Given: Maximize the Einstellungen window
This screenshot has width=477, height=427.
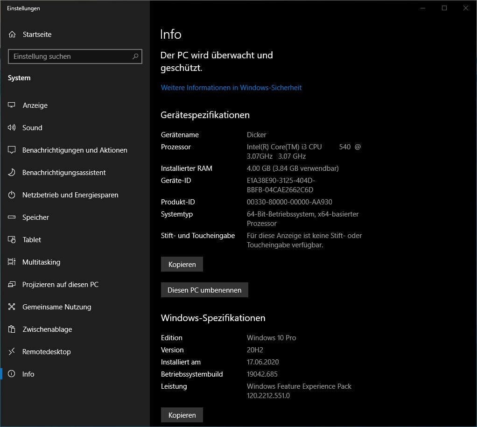Looking at the screenshot, I should [x=444, y=8].
